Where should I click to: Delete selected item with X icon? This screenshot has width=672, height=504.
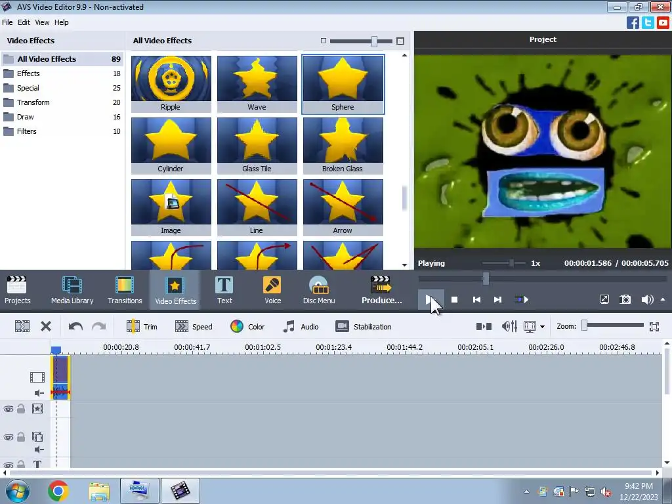(x=46, y=327)
